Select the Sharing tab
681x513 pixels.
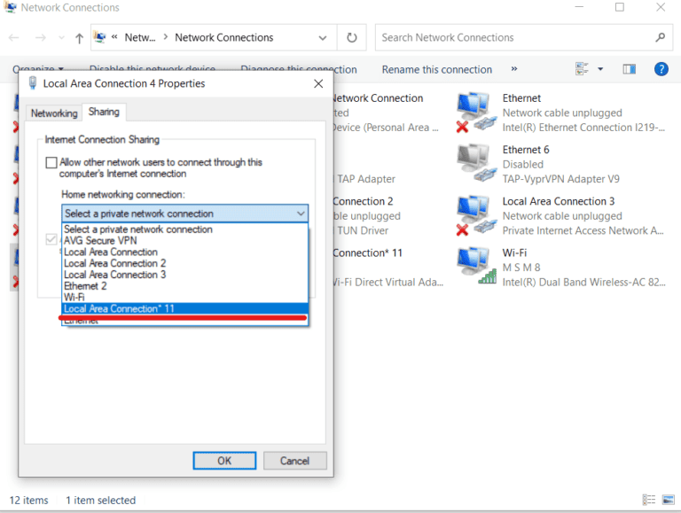pyautogui.click(x=104, y=112)
